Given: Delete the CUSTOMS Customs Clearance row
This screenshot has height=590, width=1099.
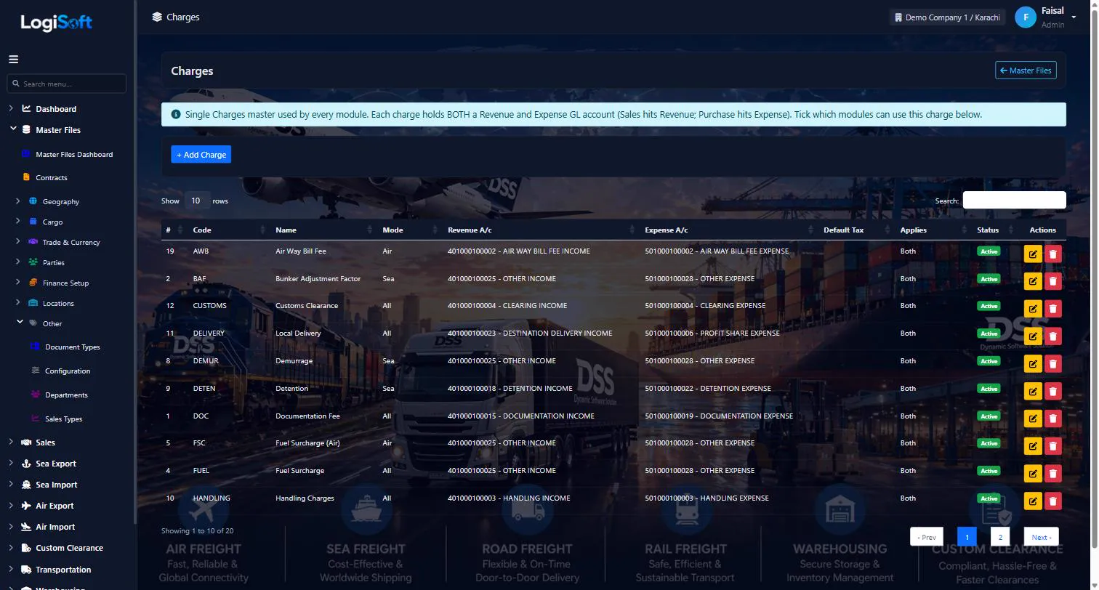Looking at the screenshot, I should [x=1052, y=308].
